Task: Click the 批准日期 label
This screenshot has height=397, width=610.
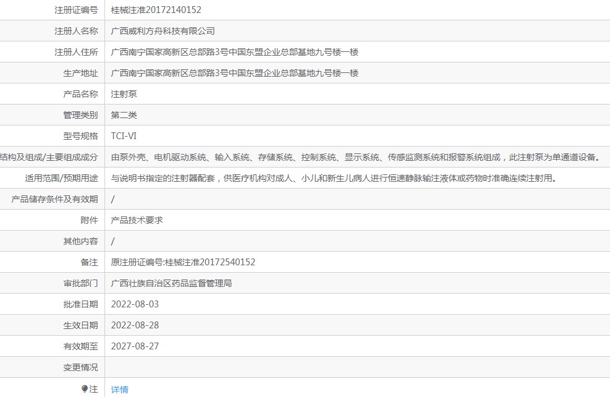Action: click(x=80, y=304)
